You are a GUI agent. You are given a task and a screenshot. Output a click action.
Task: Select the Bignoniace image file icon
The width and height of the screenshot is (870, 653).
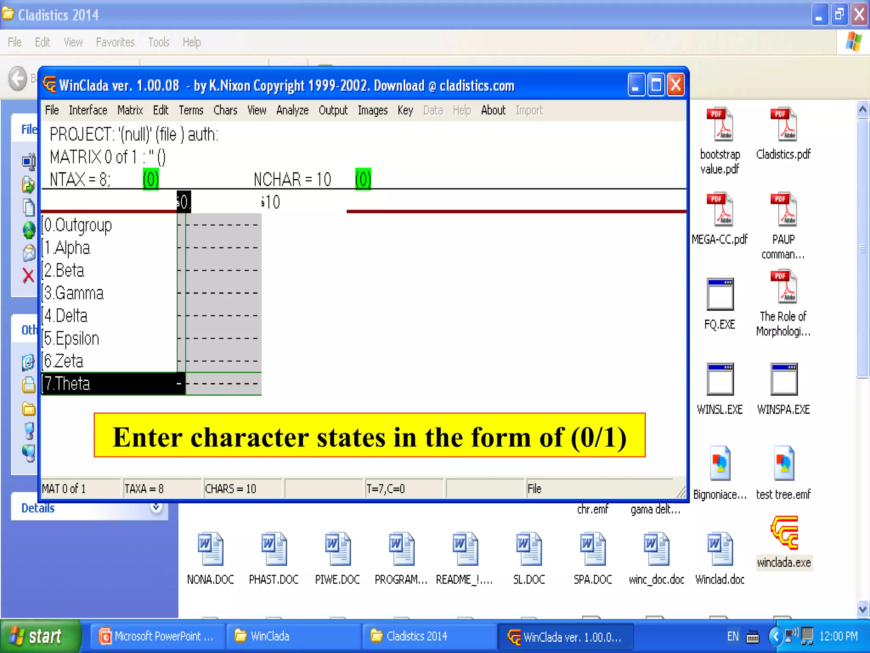tap(720, 463)
